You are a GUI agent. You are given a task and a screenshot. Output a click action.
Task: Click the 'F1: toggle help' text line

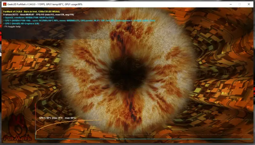click(x=13, y=27)
